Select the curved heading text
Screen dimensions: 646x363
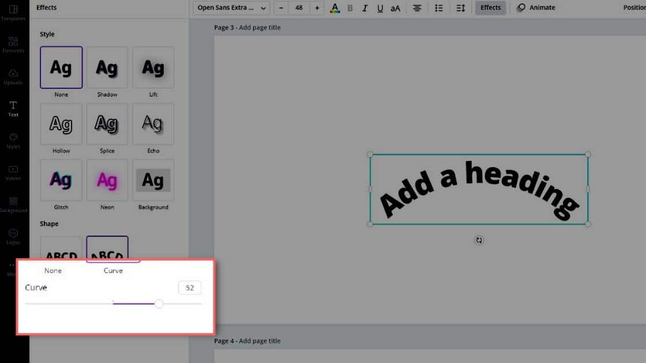(479, 190)
